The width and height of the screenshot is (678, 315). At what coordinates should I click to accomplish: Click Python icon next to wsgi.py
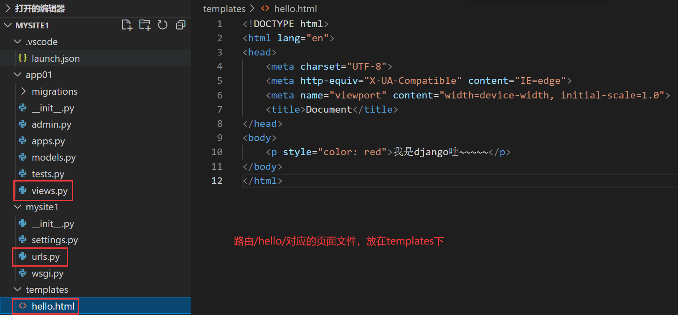(23, 273)
